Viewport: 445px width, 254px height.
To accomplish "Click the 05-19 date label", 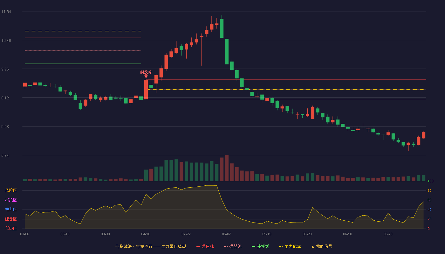I will [267, 234].
